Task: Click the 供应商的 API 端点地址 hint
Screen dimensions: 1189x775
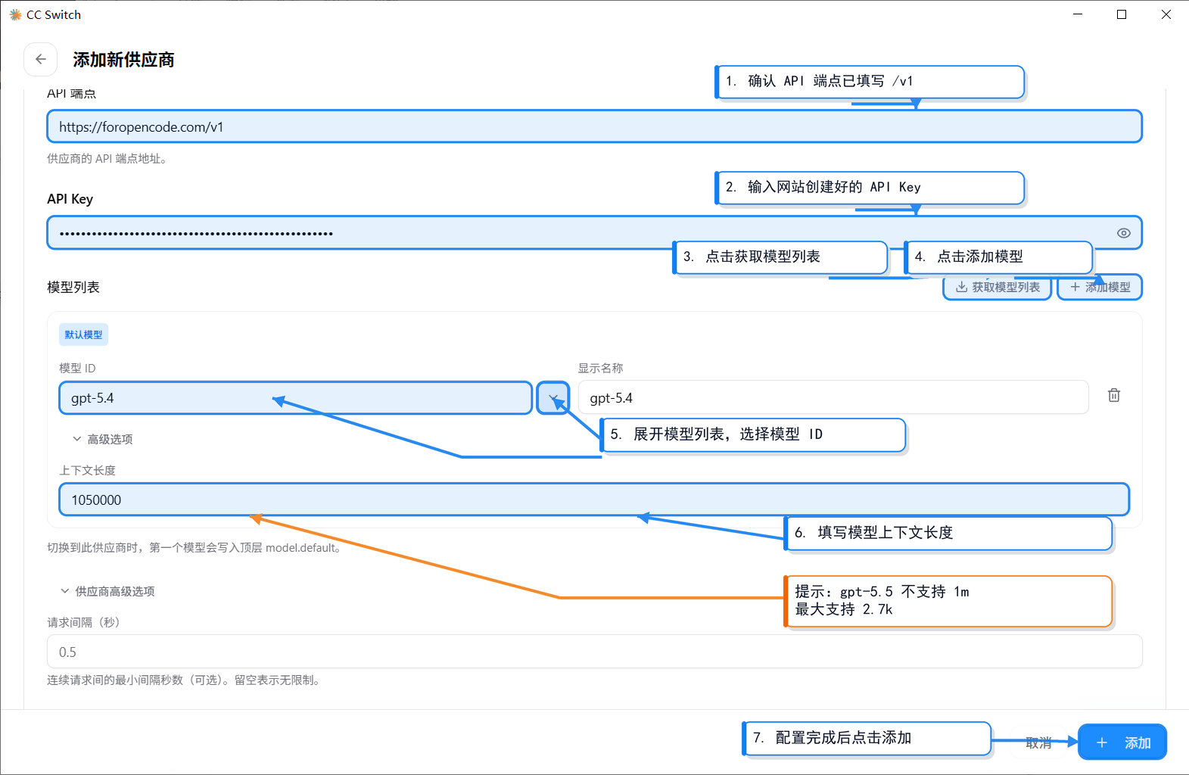Action: click(x=107, y=158)
